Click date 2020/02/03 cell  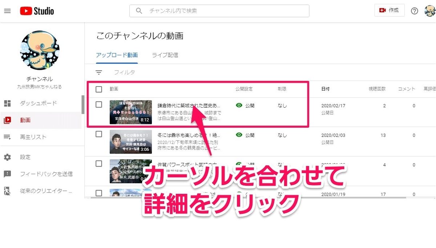pyautogui.click(x=333, y=135)
